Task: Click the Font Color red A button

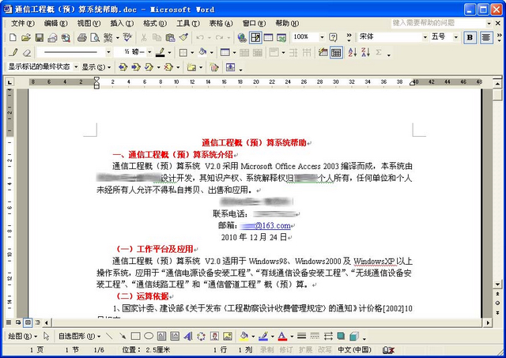Action: tap(282, 337)
